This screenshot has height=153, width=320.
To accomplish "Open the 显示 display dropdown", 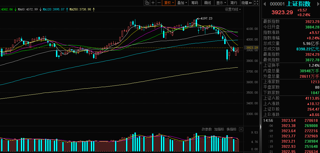I will [221, 3].
